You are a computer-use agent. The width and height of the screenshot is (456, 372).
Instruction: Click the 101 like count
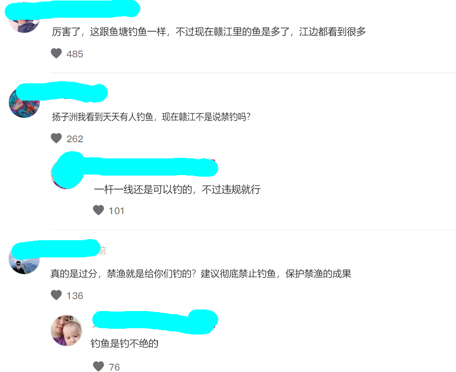tap(116, 211)
